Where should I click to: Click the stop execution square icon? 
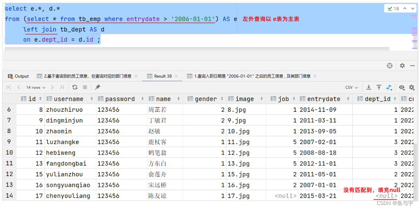click(85, 87)
